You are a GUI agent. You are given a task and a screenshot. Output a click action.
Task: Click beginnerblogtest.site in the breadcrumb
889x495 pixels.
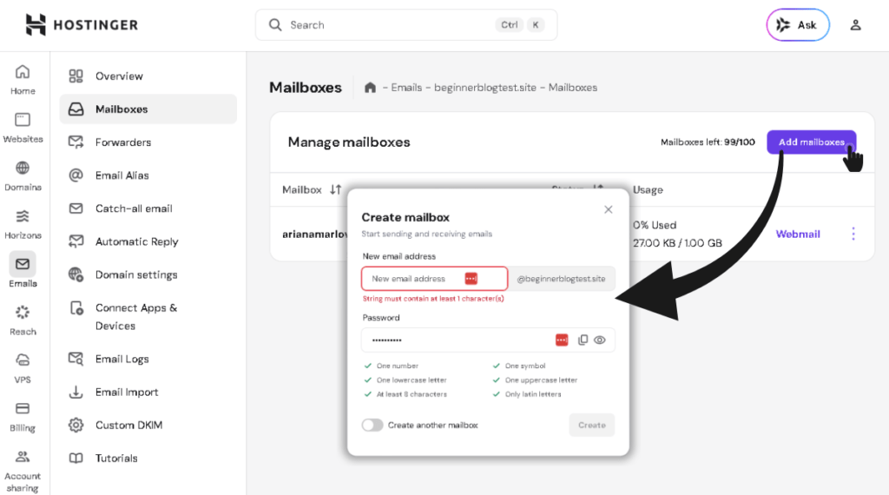[x=484, y=88]
